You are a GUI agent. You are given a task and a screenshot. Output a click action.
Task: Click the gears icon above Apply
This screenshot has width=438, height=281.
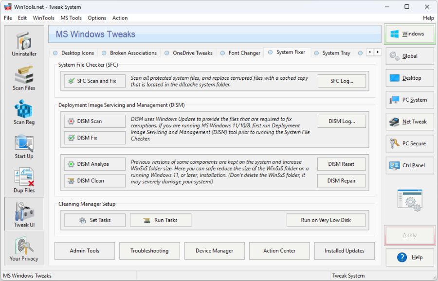(409, 199)
